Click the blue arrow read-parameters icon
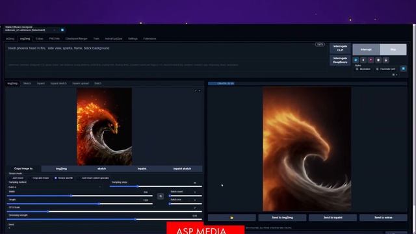Image resolution: width=416 pixels, height=234 pixels. [356, 60]
